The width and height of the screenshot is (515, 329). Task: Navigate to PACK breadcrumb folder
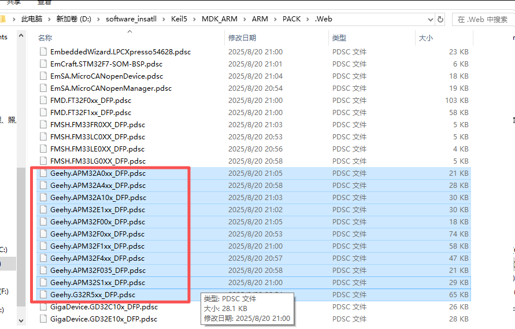(292, 19)
